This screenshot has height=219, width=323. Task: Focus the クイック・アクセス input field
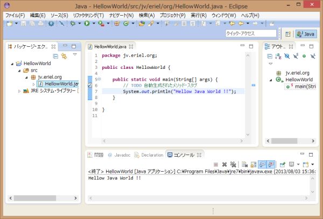coord(251,33)
